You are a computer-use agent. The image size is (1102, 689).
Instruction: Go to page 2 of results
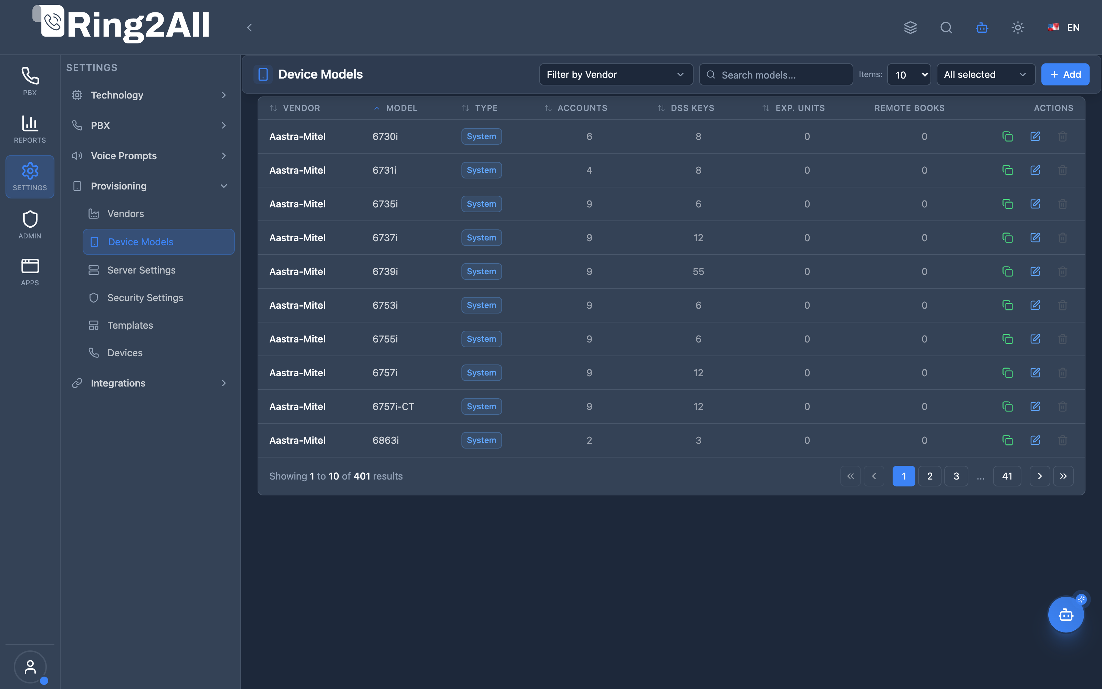(x=929, y=476)
